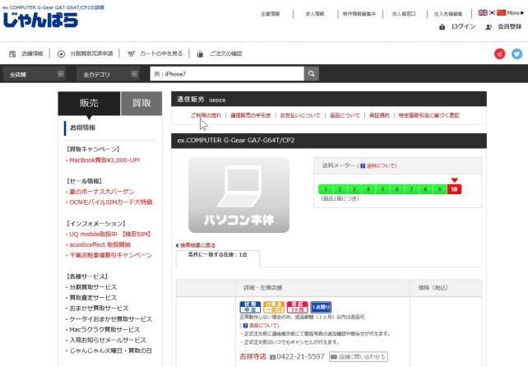Click the pink 保証 1ヶ月 badge
Image resolution: width=528 pixels, height=367 pixels.
click(298, 307)
